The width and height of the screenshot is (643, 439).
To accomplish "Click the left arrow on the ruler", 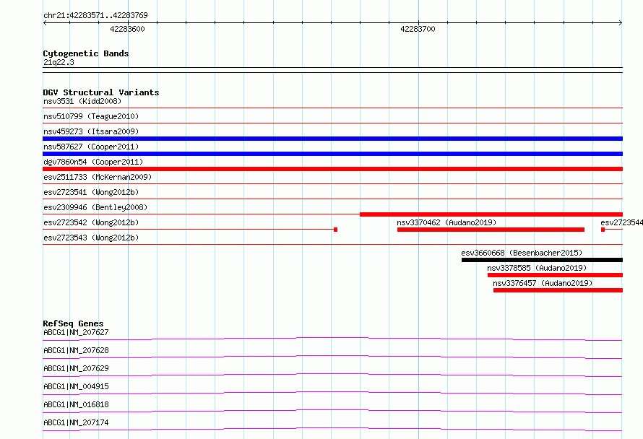I will pyautogui.click(x=45, y=22).
